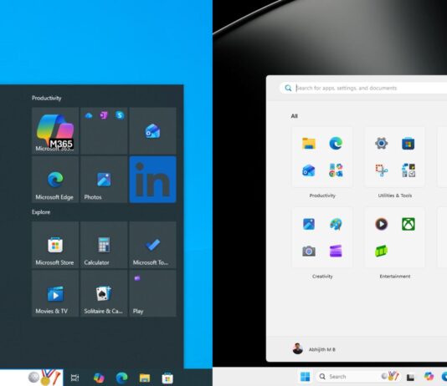The image size is (447, 386).
Task: Click the Entertainment category label
Action: pos(395,277)
